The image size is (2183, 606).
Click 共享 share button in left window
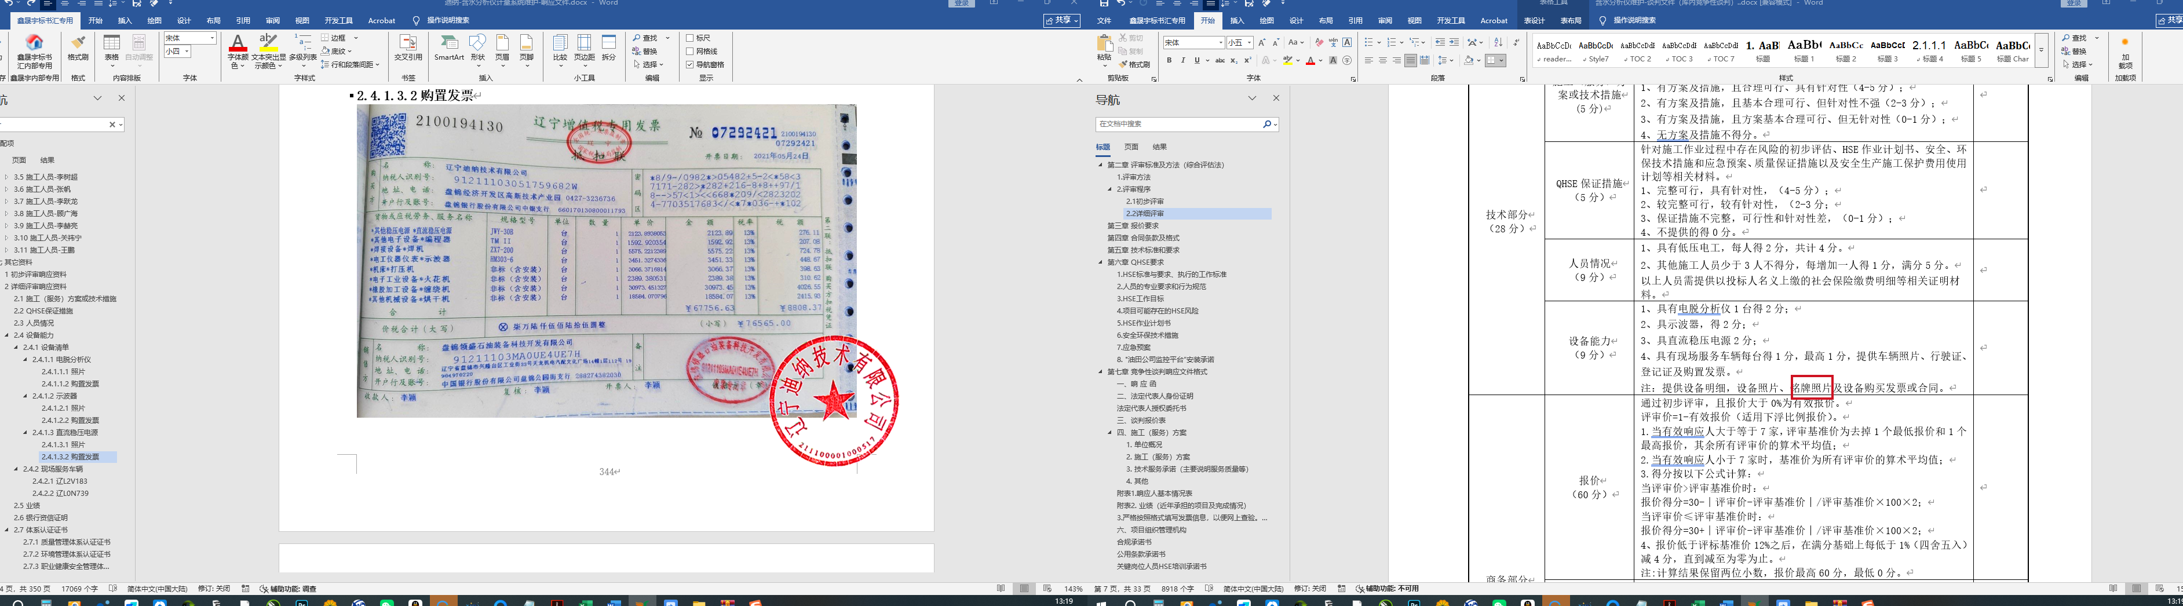coord(1062,20)
